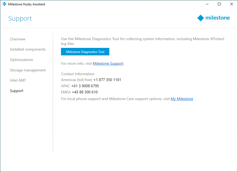Click the Americas phone number +1 877 350 1101
Image resolution: width=238 pixels, height=172 pixels.
pyautogui.click(x=107, y=80)
